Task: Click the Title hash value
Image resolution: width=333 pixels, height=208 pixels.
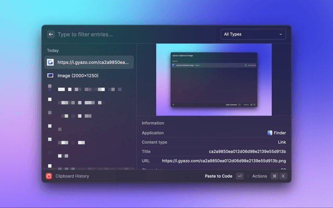Action: (x=247, y=151)
